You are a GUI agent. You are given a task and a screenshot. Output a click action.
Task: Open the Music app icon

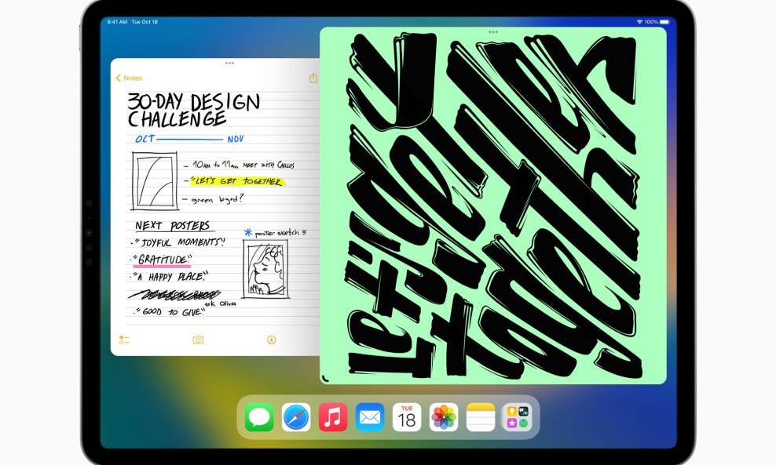pyautogui.click(x=333, y=417)
